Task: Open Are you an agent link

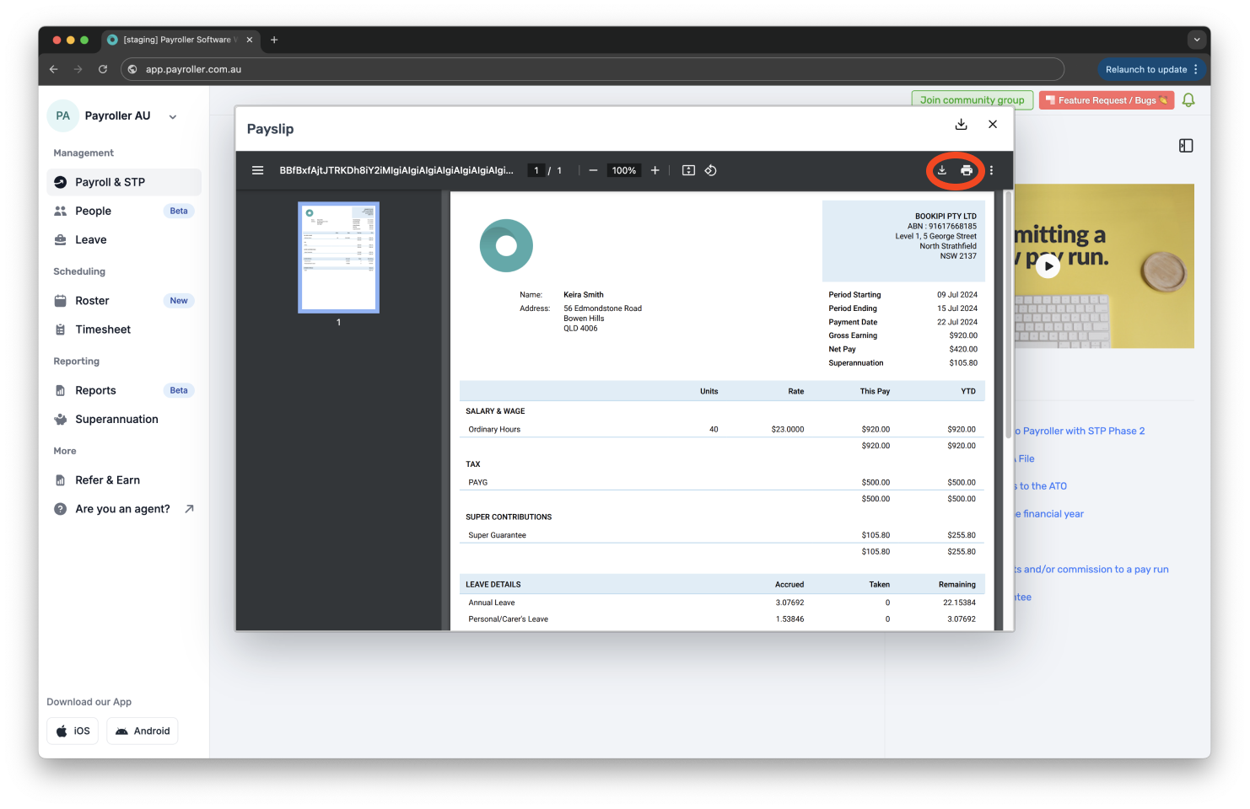Action: 122,509
